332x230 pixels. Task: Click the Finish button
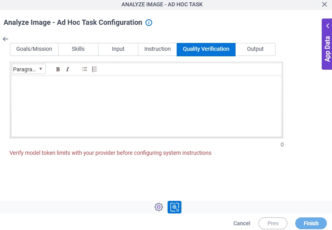311,223
